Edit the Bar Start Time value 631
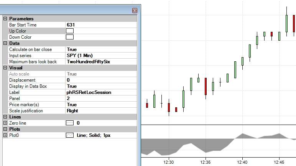Viewport: 296px width, 166px height. [101, 25]
